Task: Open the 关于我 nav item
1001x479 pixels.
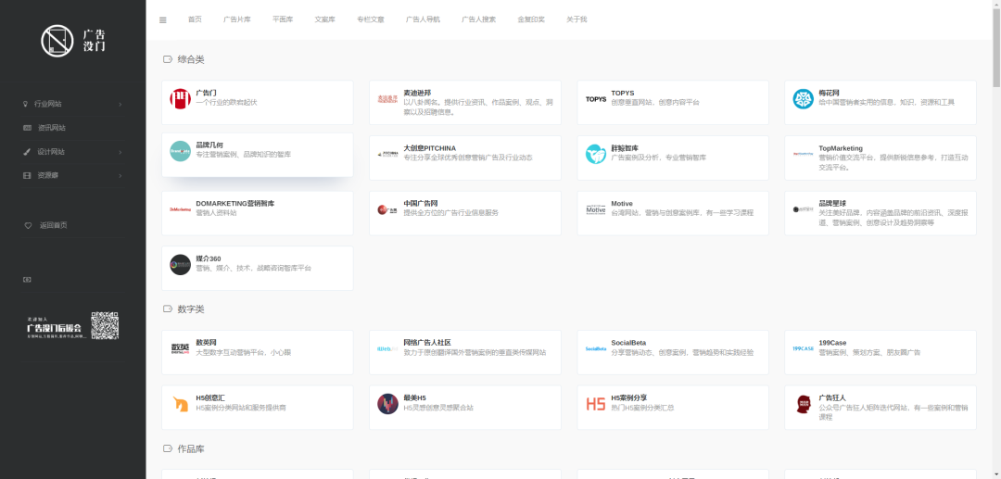Action: point(577,19)
